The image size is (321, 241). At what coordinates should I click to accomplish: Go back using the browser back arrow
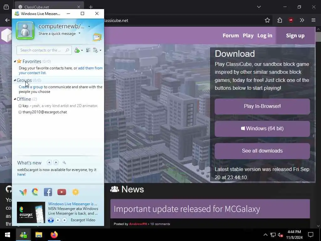[x=8, y=20]
